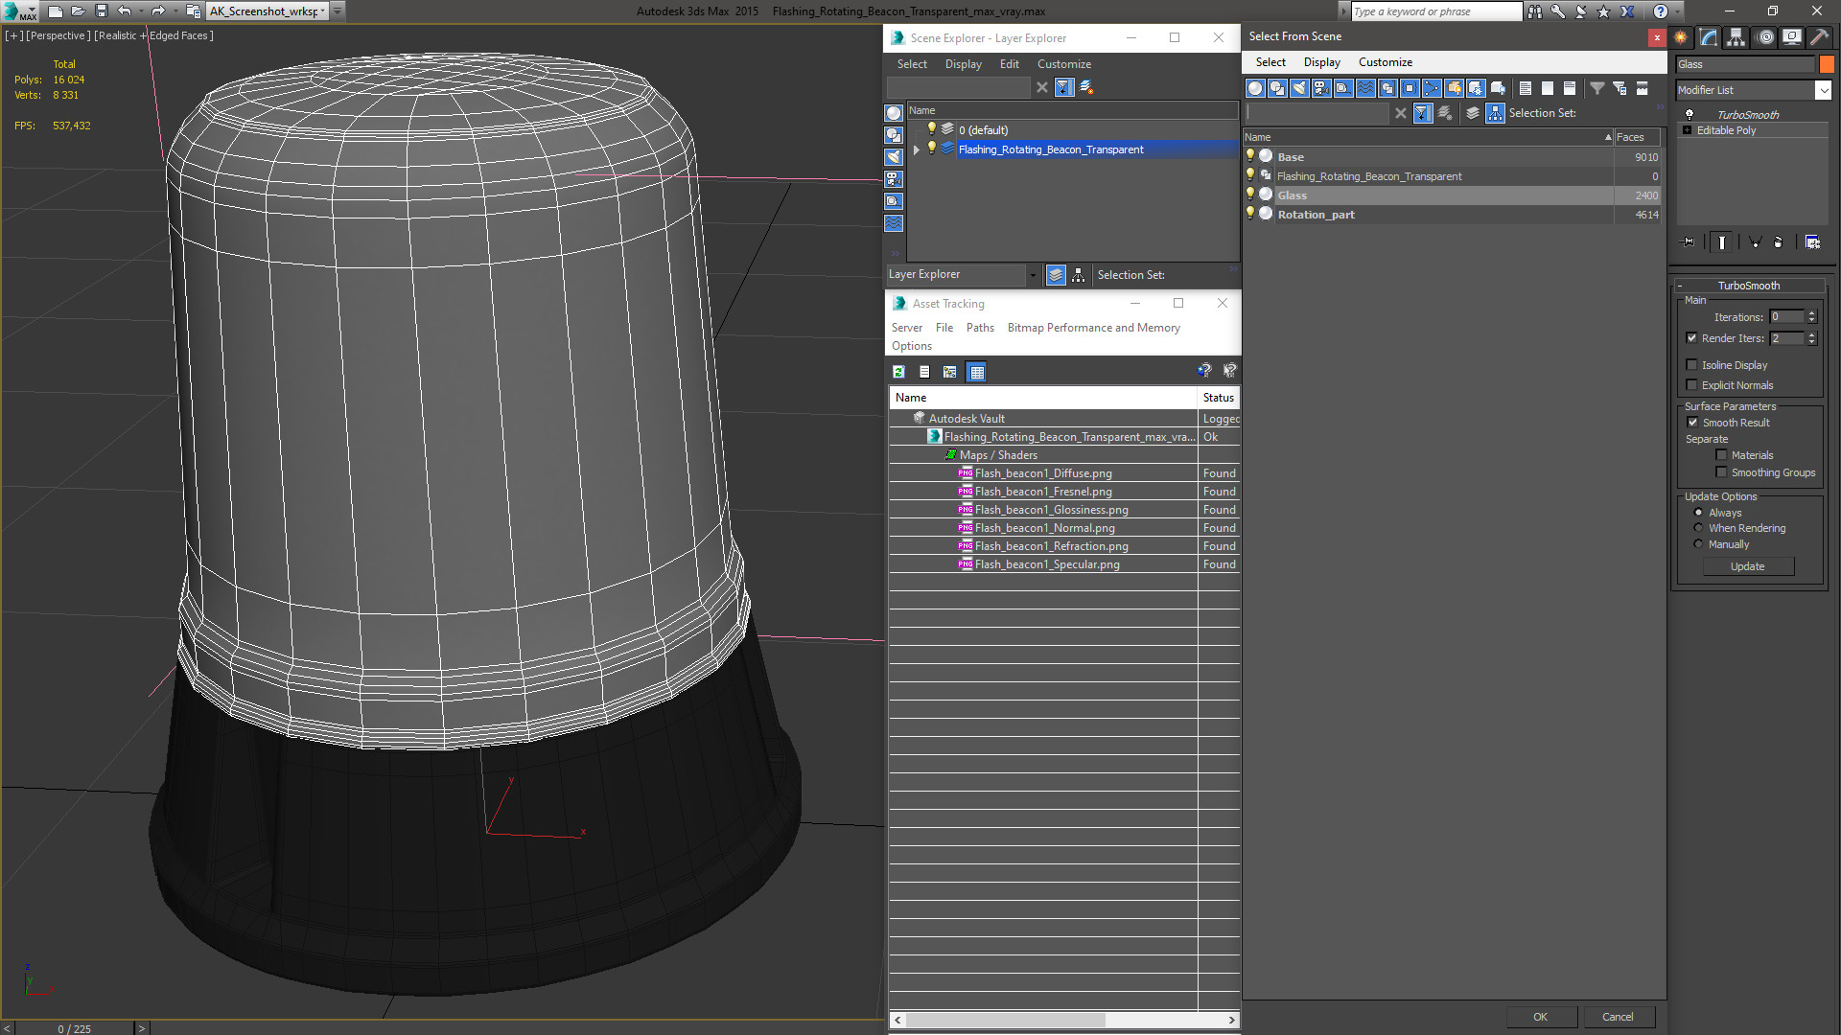The image size is (1841, 1035).
Task: Toggle Smooth Result checkbox
Action: [1692, 423]
